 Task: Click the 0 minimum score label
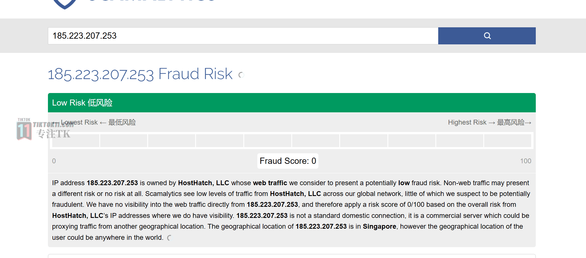(x=54, y=161)
